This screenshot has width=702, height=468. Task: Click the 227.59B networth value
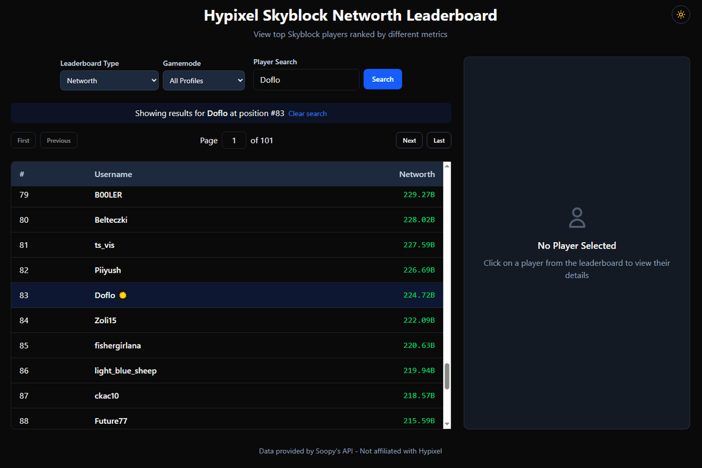(419, 245)
